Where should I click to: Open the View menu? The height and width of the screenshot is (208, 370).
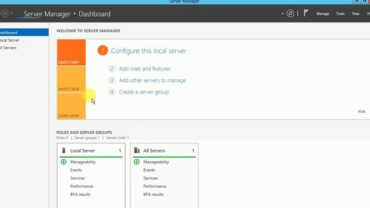point(356,14)
